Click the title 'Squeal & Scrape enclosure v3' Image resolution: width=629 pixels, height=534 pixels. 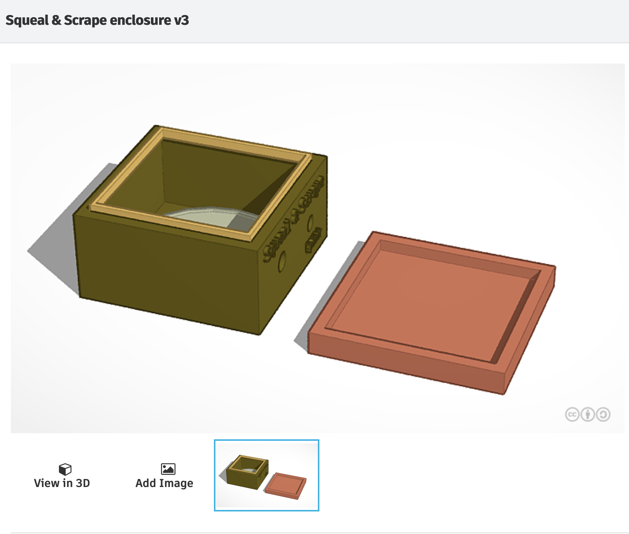click(x=97, y=21)
